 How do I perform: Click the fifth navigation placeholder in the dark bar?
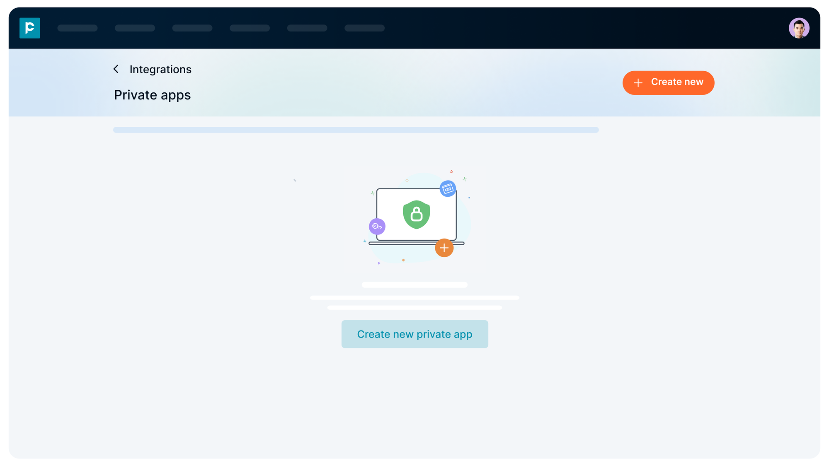click(x=307, y=28)
